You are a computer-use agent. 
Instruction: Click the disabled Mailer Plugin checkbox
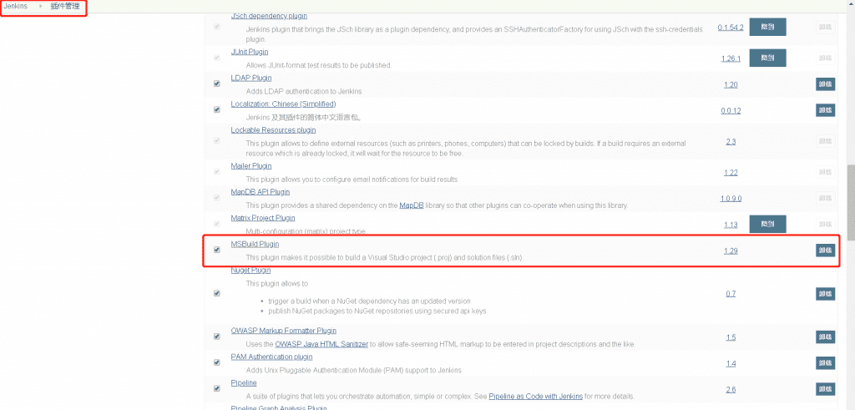coord(217,172)
